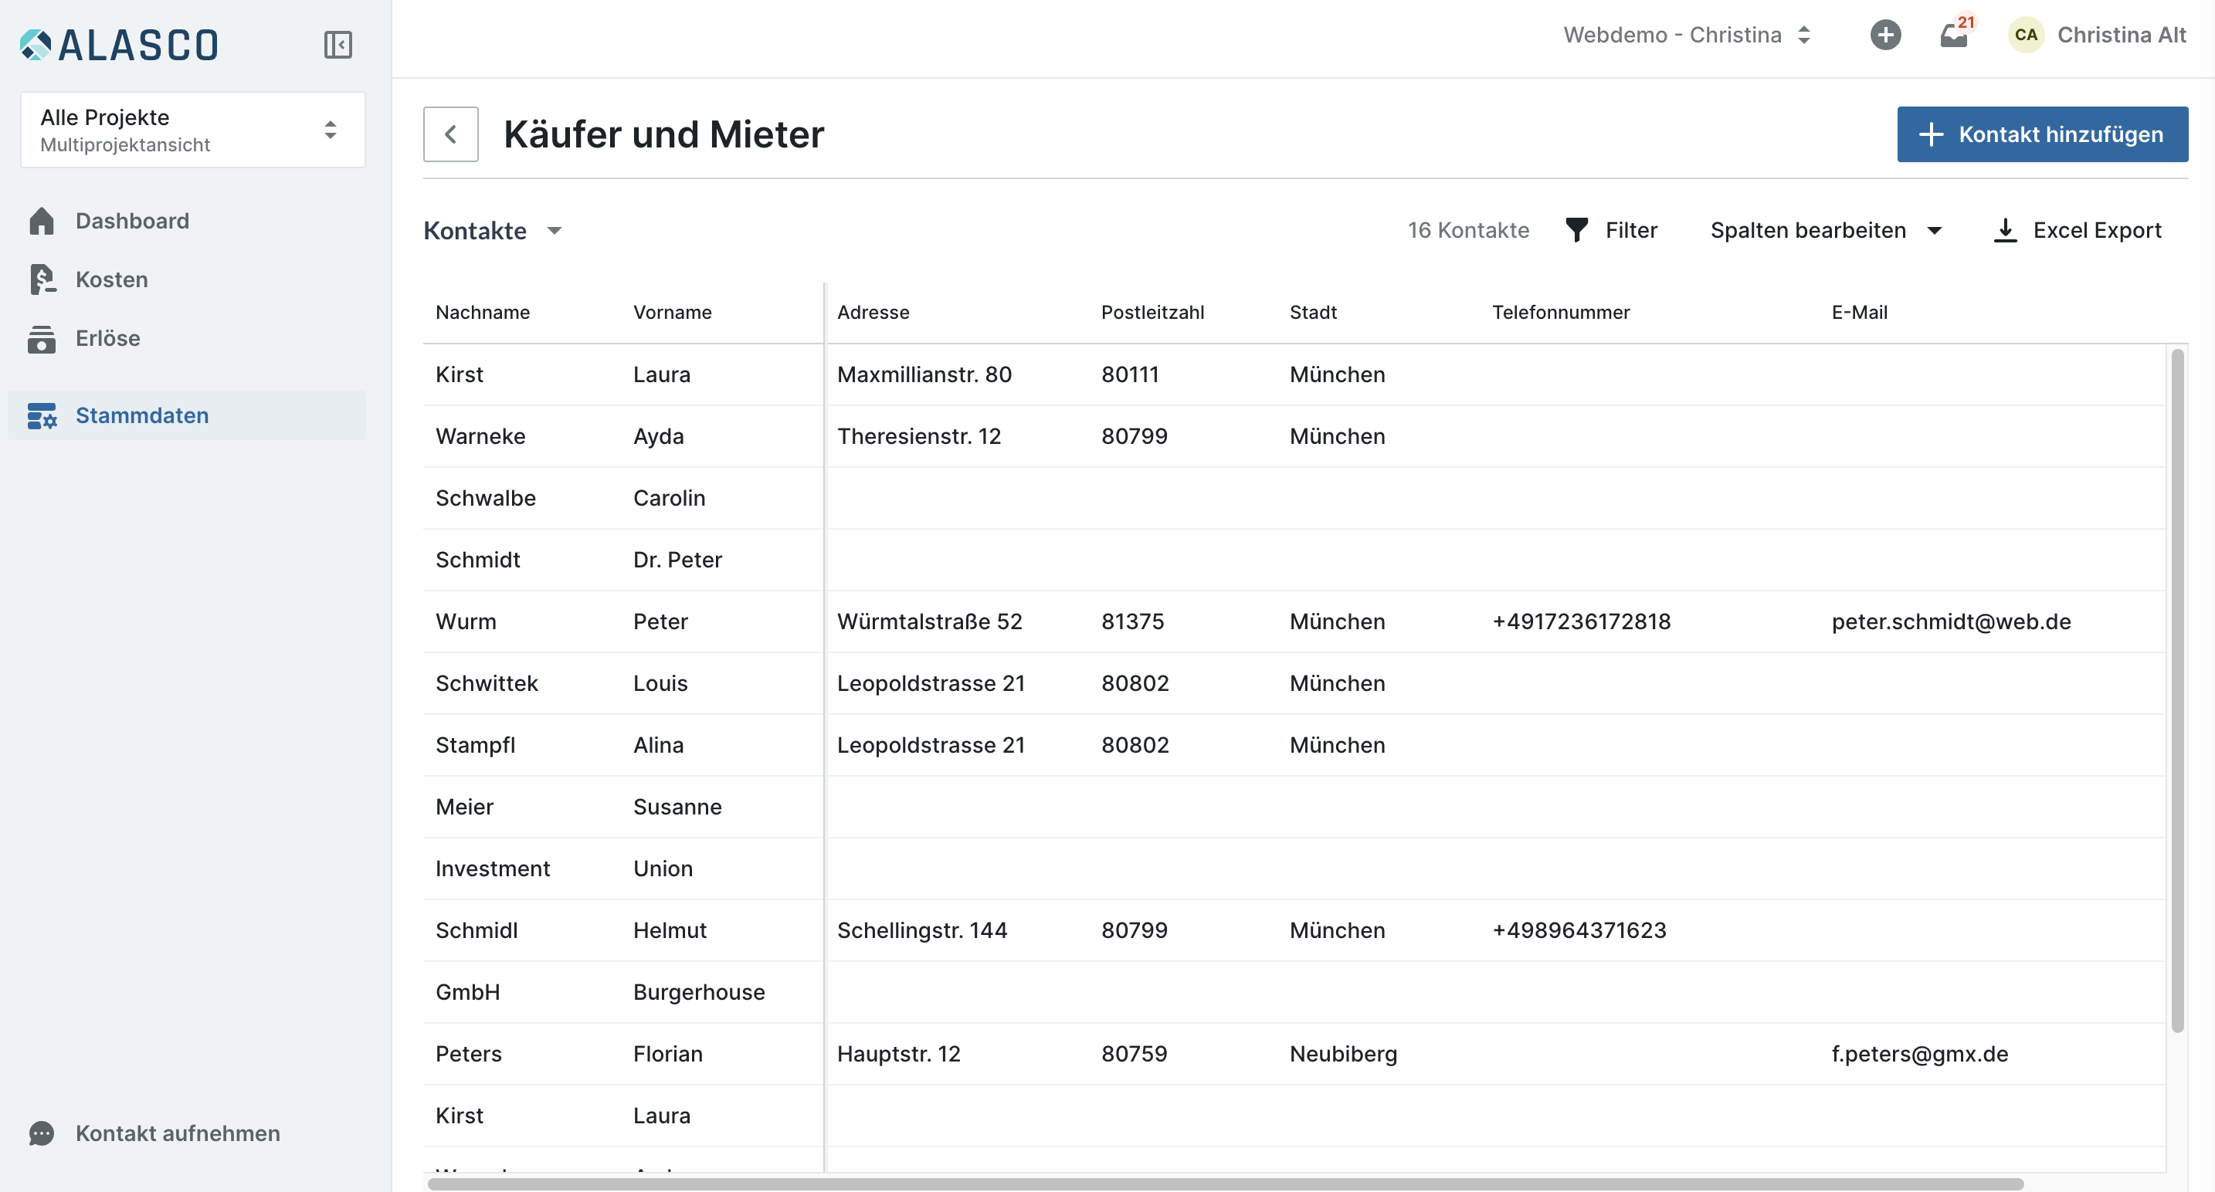Click the Excel Export download icon
2215x1192 pixels.
[x=2004, y=230]
